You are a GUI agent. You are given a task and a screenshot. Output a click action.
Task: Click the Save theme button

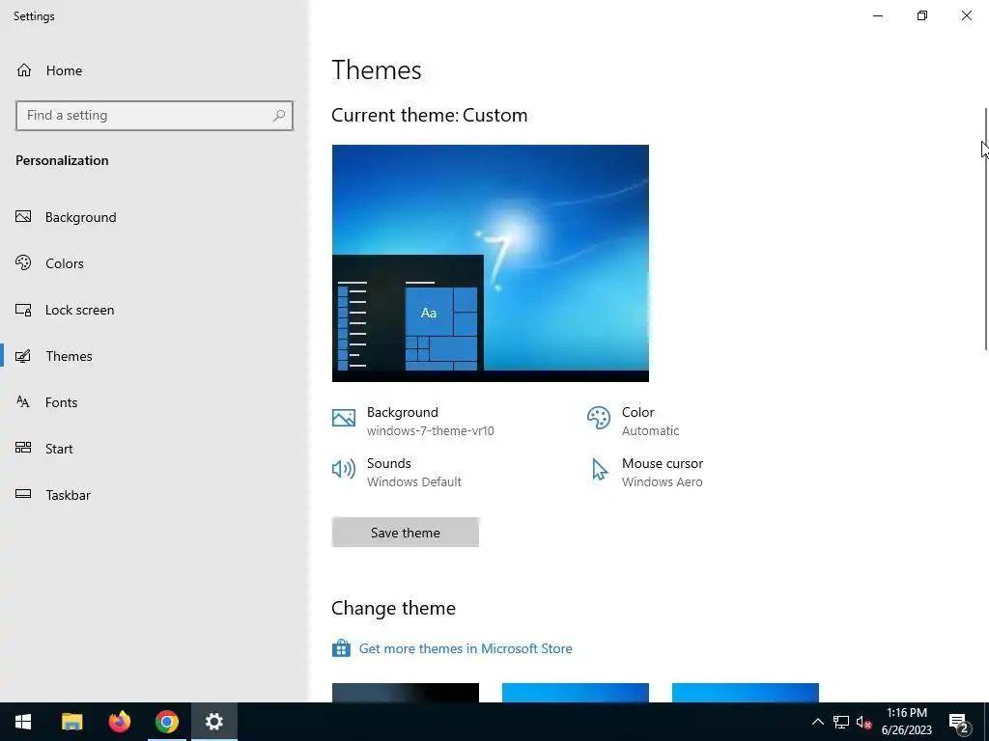[405, 533]
